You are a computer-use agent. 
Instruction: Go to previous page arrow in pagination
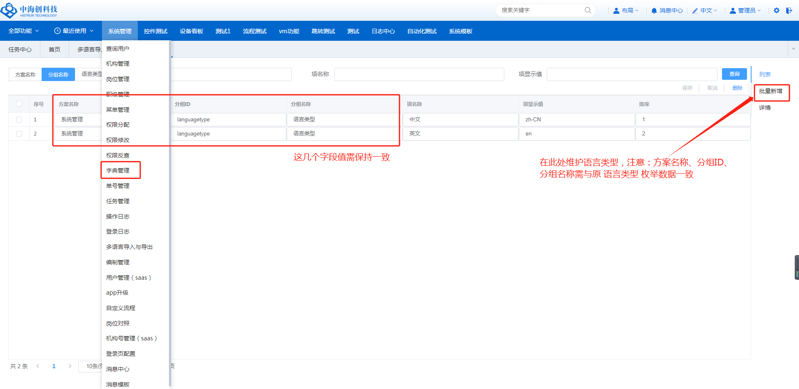pos(38,366)
